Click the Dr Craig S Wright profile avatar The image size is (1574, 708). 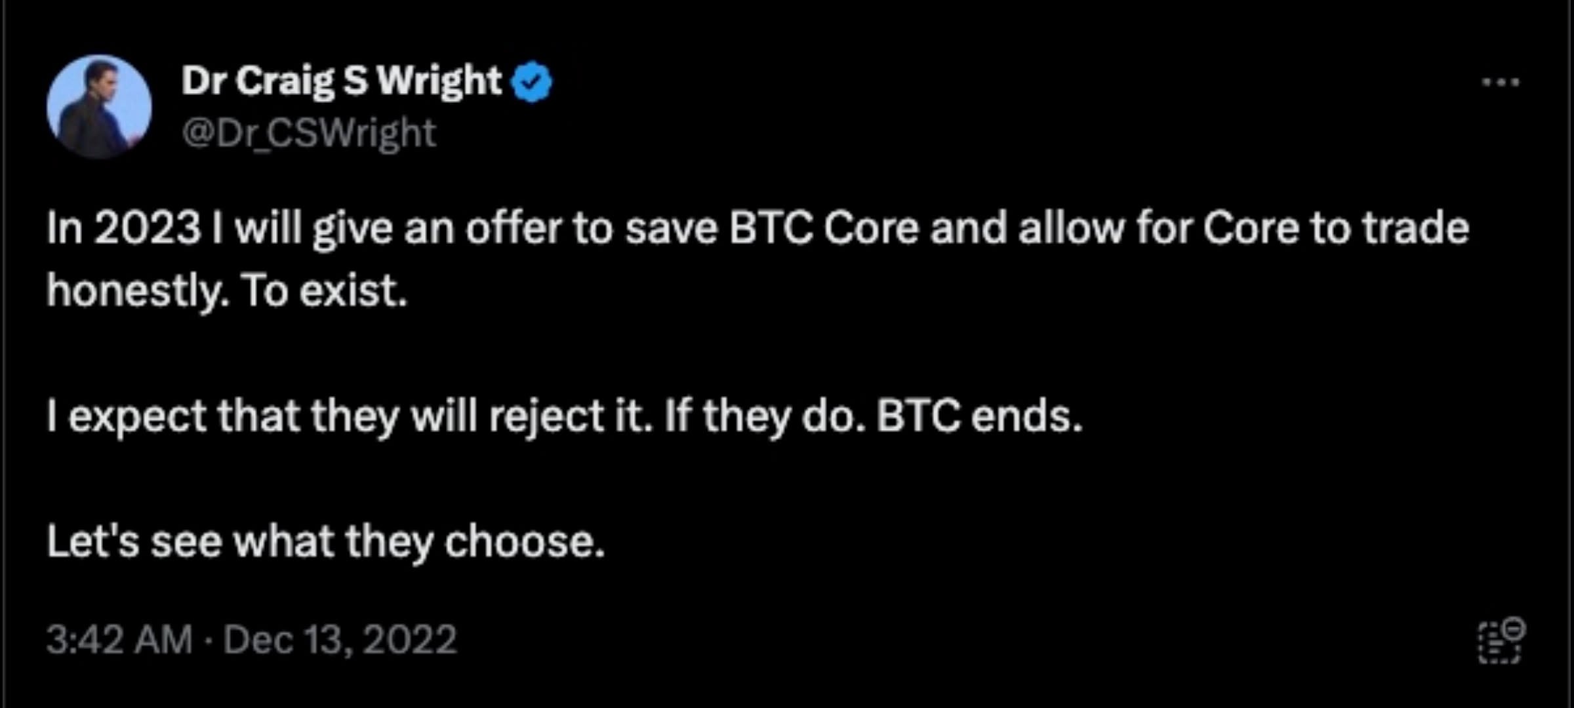coord(99,107)
